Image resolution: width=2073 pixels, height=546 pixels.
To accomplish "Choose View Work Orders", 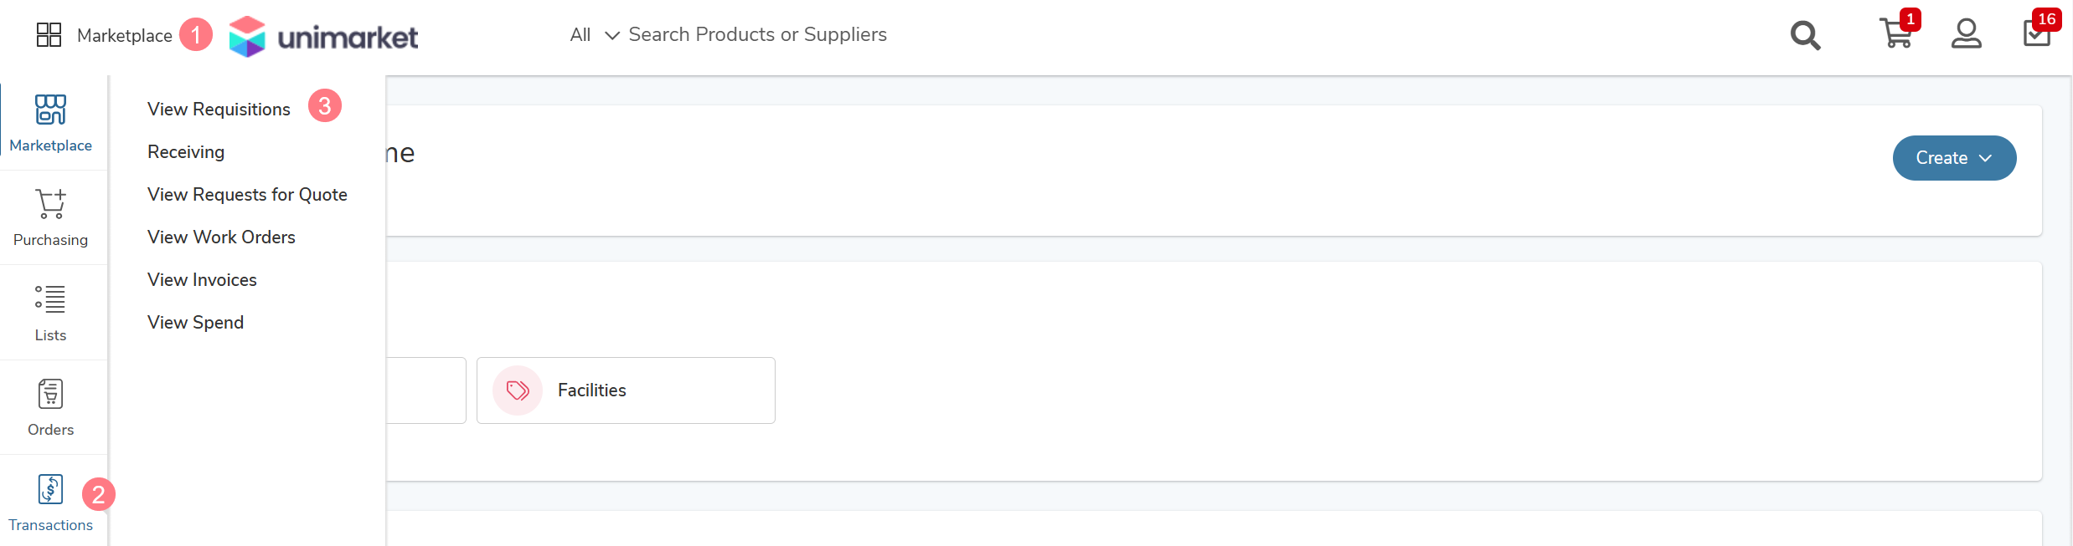I will (221, 237).
